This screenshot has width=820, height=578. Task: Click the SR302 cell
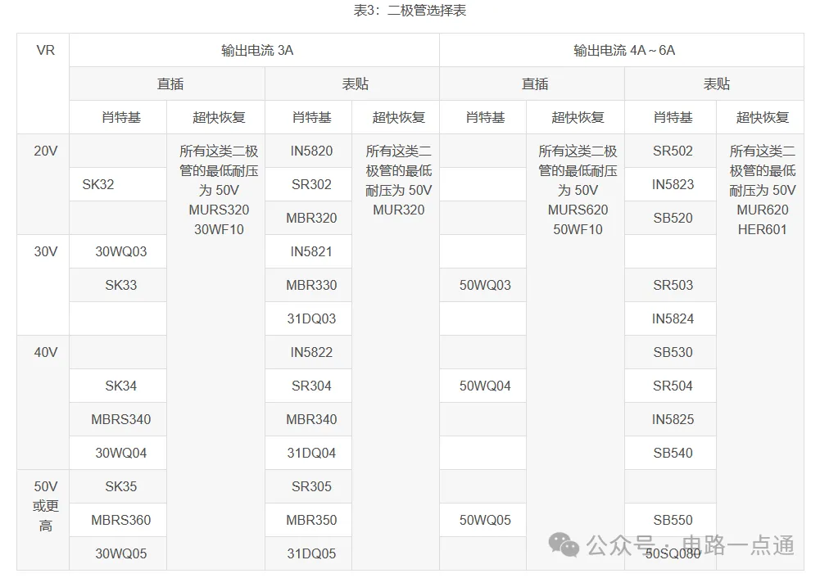pos(309,184)
